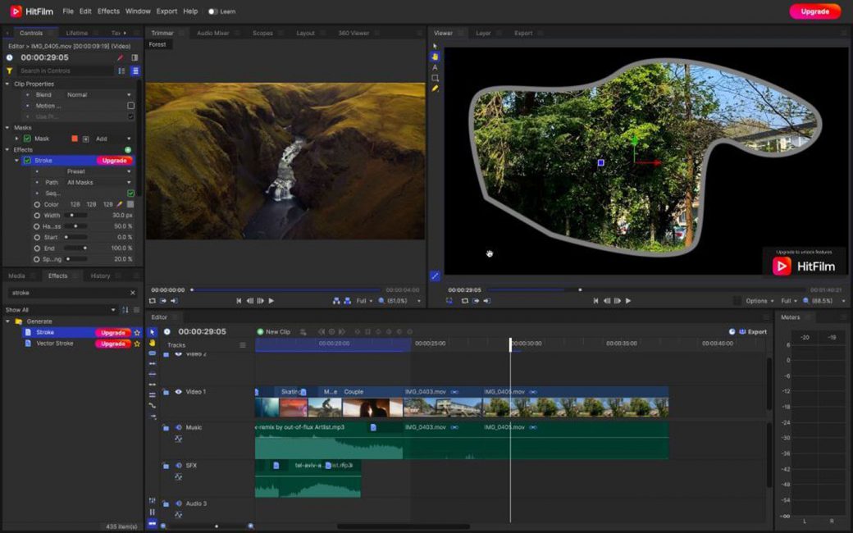The height and width of the screenshot is (533, 853).
Task: Select the Slice tool in the timeline toolbar
Action: click(153, 353)
